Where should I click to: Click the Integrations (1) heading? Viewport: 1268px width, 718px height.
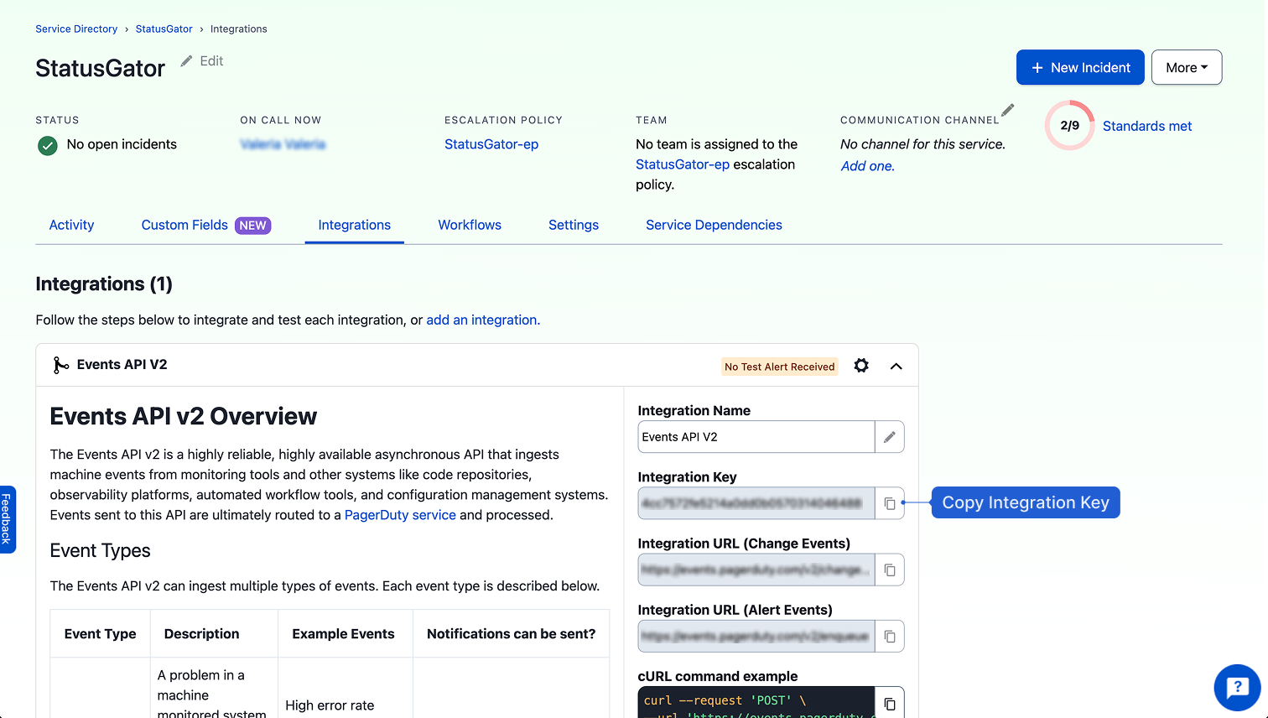point(104,284)
